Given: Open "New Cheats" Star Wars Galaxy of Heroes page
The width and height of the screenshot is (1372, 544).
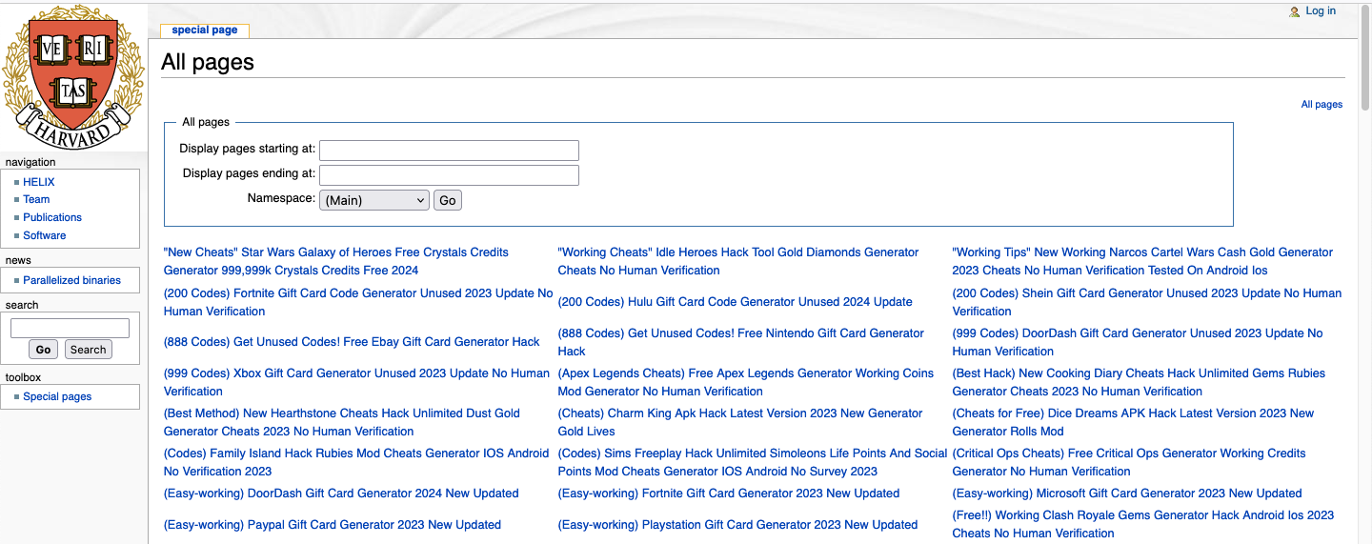Looking at the screenshot, I should point(336,261).
